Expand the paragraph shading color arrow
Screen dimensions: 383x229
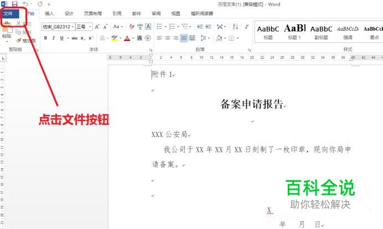click(x=225, y=38)
